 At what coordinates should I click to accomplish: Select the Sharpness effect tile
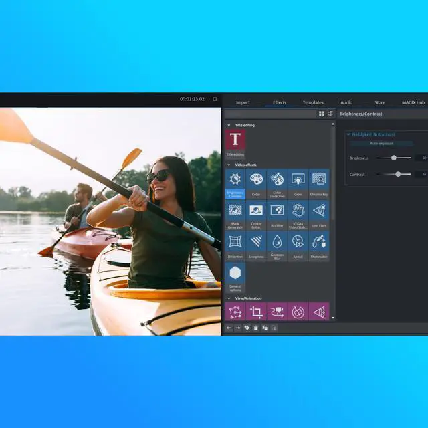[256, 247]
